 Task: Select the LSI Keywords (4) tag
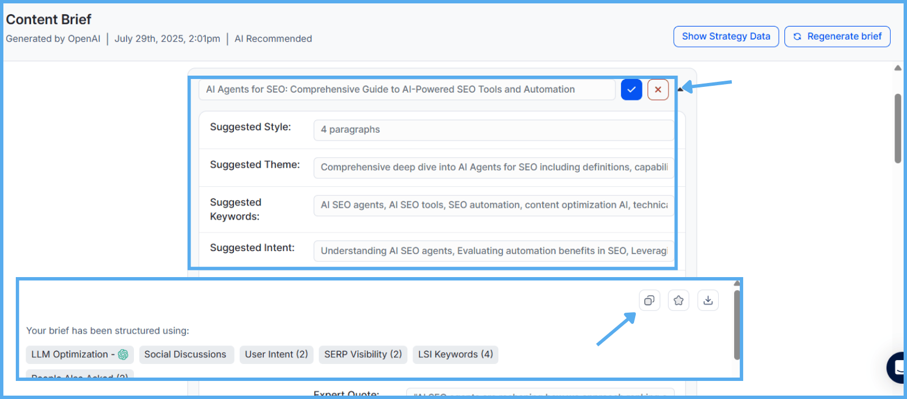(455, 354)
